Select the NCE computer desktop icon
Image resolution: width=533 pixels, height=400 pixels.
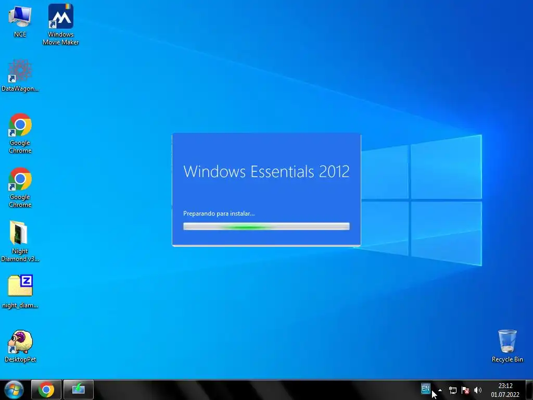(x=20, y=21)
